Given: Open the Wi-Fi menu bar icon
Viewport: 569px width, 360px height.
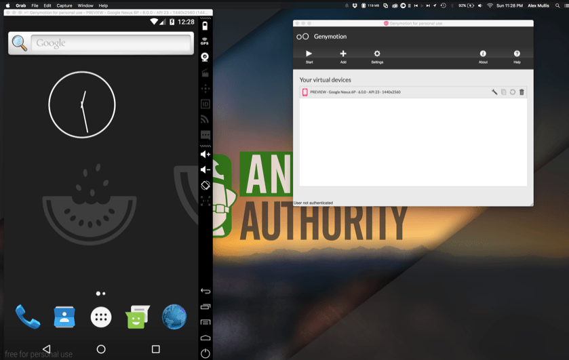Looking at the screenshot, I should 490,5.
